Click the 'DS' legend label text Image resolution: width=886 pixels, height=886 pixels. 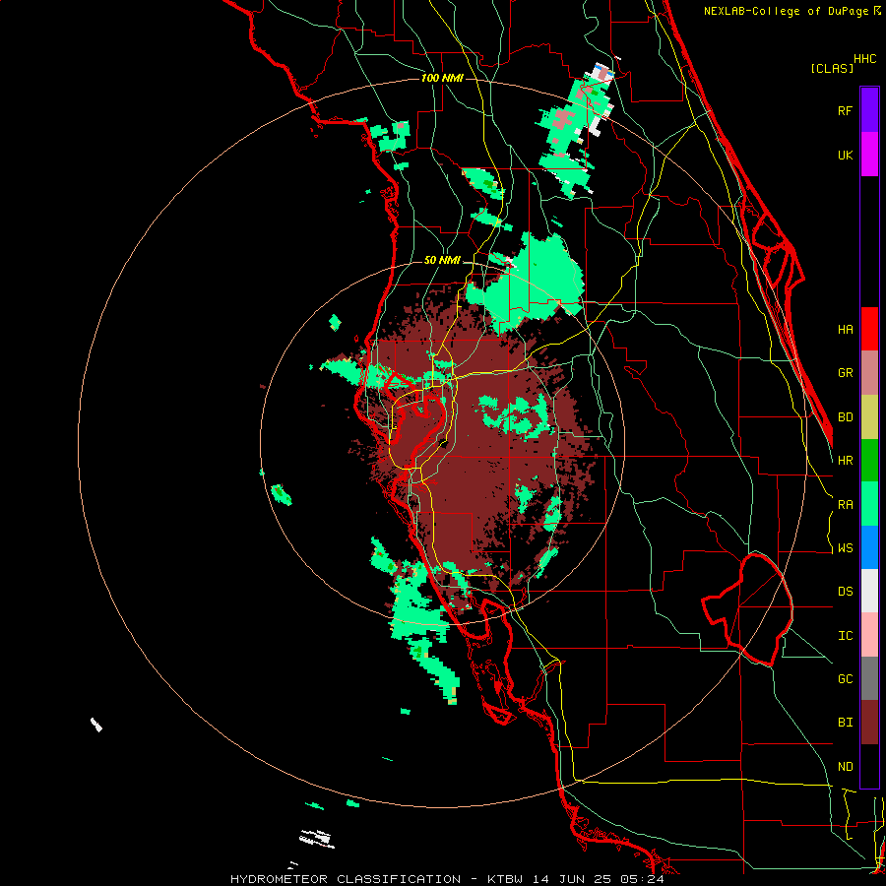[x=845, y=592]
